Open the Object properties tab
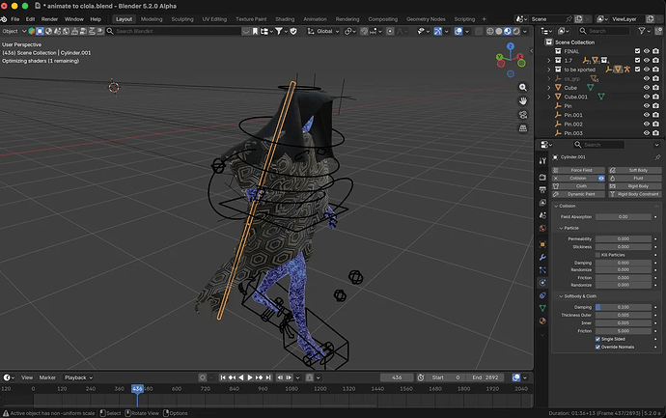This screenshot has height=418, width=666. (542, 244)
